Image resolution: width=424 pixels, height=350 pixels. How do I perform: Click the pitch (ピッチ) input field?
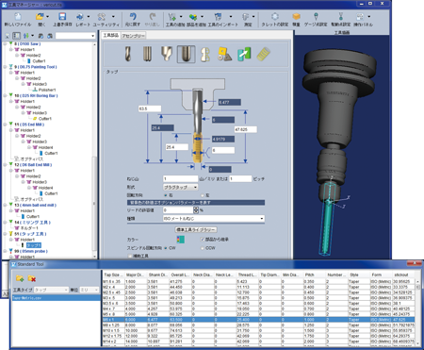pos(240,178)
